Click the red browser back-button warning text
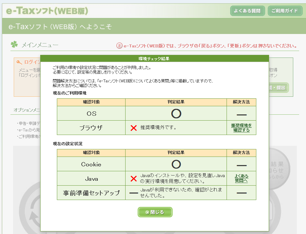Screen dimensions: 306x234 pos(211,46)
